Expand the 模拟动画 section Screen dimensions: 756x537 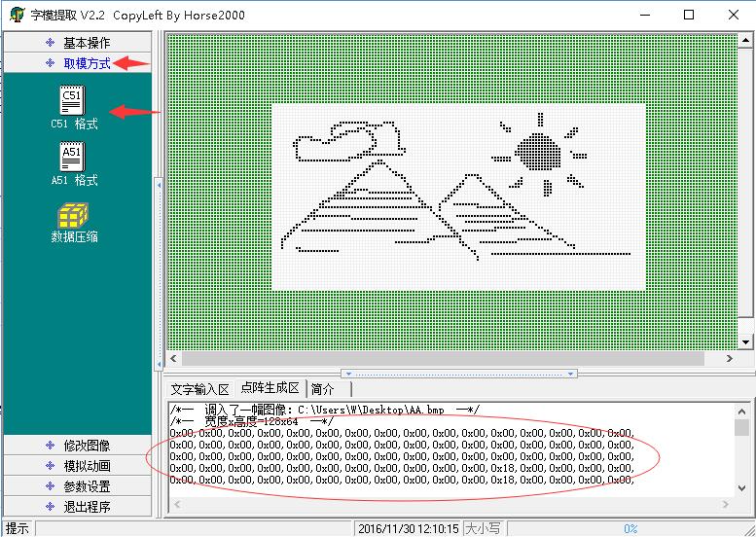pos(77,466)
